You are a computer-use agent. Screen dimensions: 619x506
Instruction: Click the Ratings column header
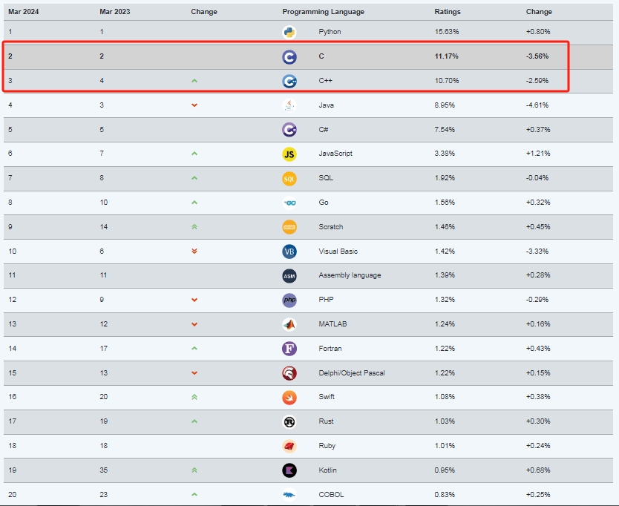[448, 11]
